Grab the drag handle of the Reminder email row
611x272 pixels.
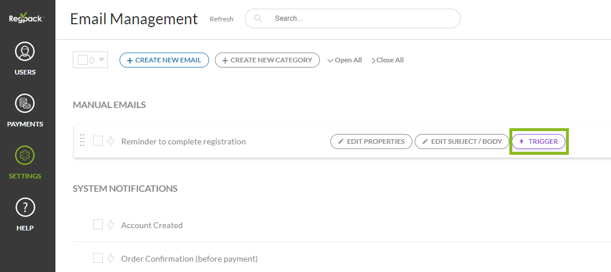click(x=82, y=140)
